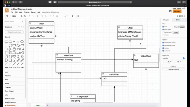
Task: Collapse the VideoTrack class box
Action: tap(57, 55)
